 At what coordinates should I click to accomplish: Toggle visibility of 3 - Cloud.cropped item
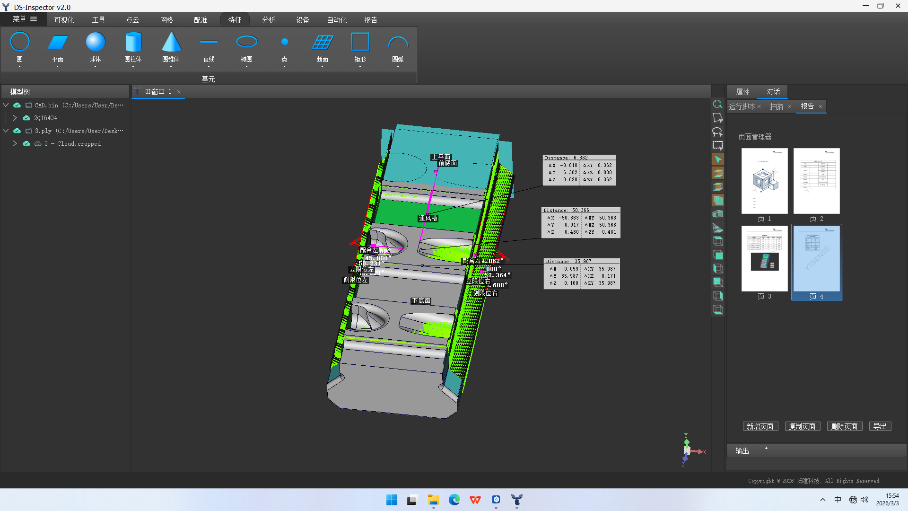[26, 143]
